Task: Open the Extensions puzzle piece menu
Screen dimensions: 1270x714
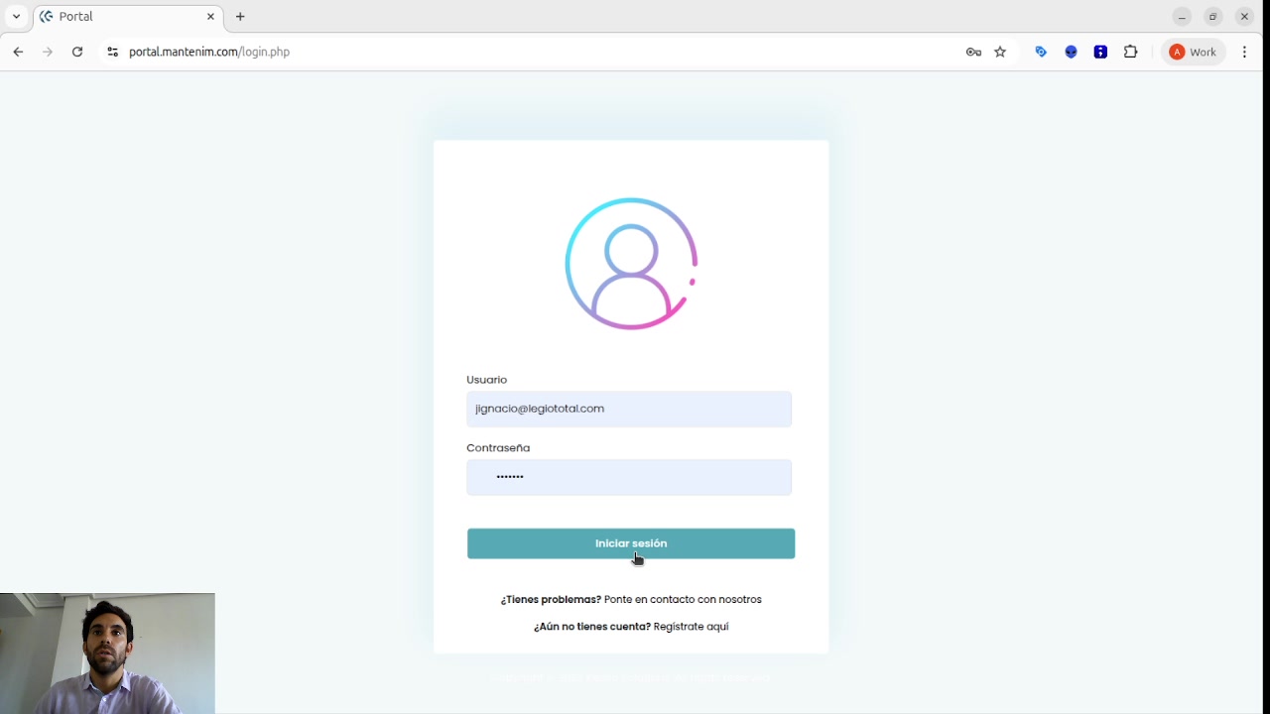Action: pos(1130,53)
